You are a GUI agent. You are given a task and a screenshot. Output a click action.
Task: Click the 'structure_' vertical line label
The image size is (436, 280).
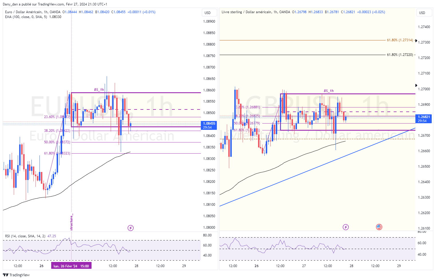click(x=72, y=222)
